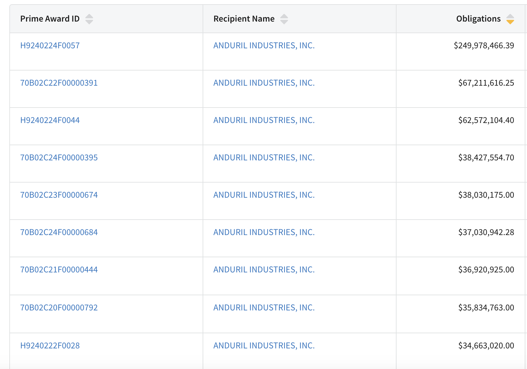Viewport: 527px width, 369px height.
Task: Open Anduril recipient link in H9240224F0057 row
Action: pos(264,45)
